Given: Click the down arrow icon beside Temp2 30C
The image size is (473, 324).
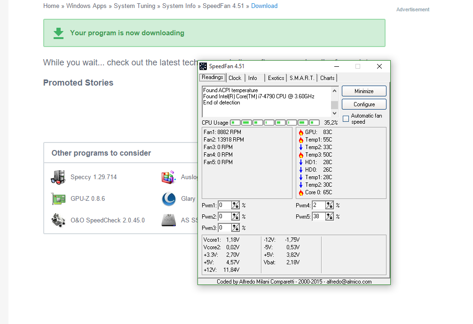Looking at the screenshot, I should [x=301, y=185].
